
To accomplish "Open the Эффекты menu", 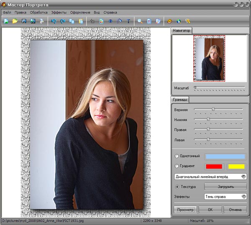I will tap(59, 13).
